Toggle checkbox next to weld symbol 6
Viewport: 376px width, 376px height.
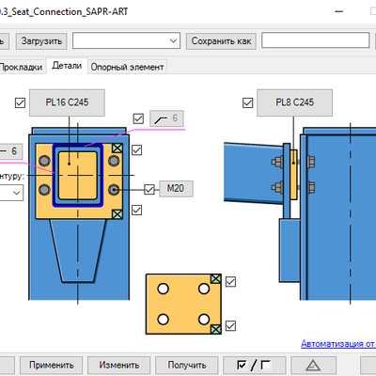(x=138, y=118)
